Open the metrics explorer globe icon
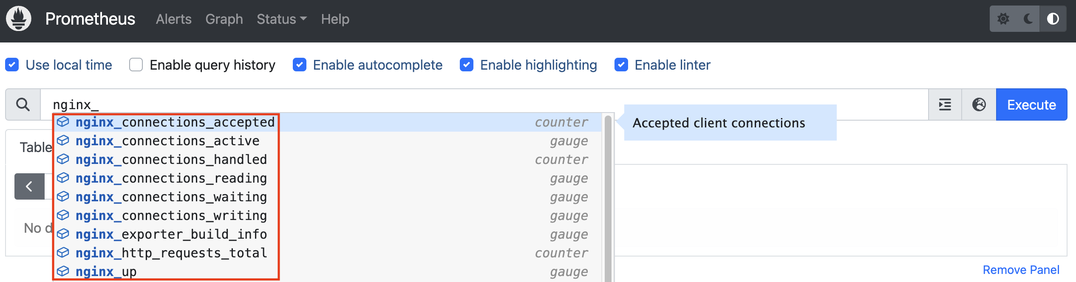Image resolution: width=1076 pixels, height=282 pixels. 979,104
